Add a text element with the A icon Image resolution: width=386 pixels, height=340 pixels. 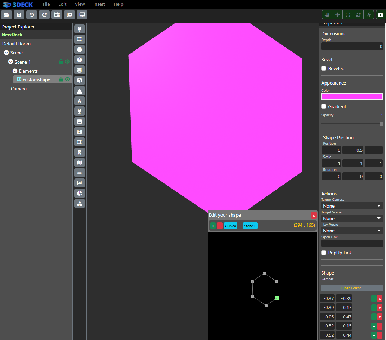(80, 101)
